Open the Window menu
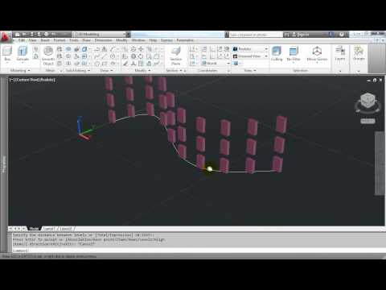Viewport: 386px width, 290px height. click(138, 40)
